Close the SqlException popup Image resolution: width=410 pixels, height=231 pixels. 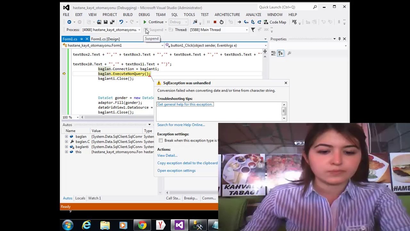click(x=286, y=83)
